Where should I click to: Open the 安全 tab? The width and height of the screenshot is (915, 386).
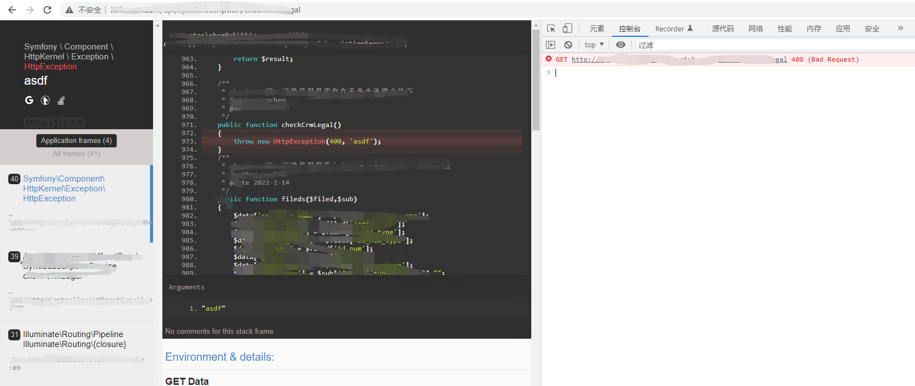click(x=872, y=29)
